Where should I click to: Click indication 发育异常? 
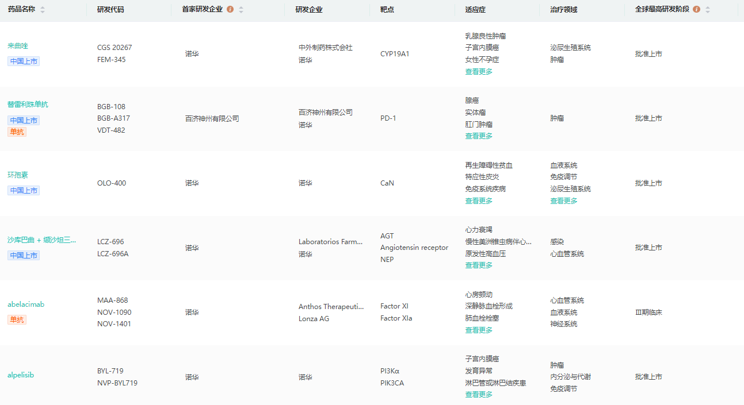[x=479, y=371]
